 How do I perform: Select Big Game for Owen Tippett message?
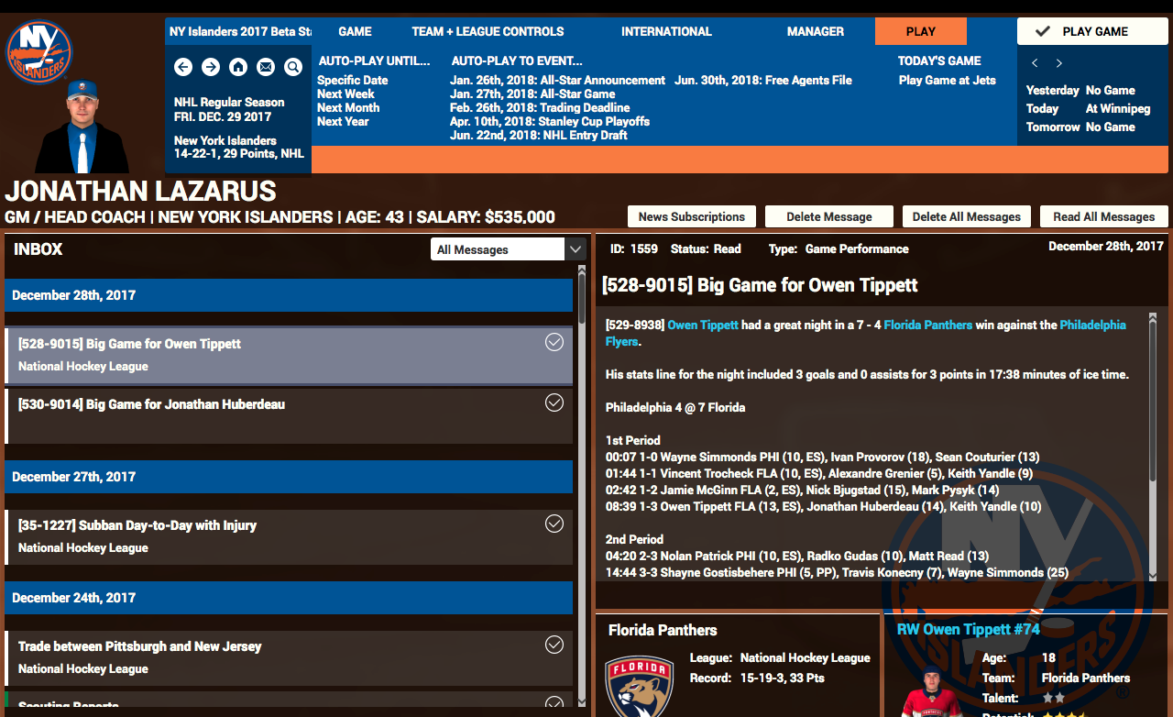coord(289,355)
